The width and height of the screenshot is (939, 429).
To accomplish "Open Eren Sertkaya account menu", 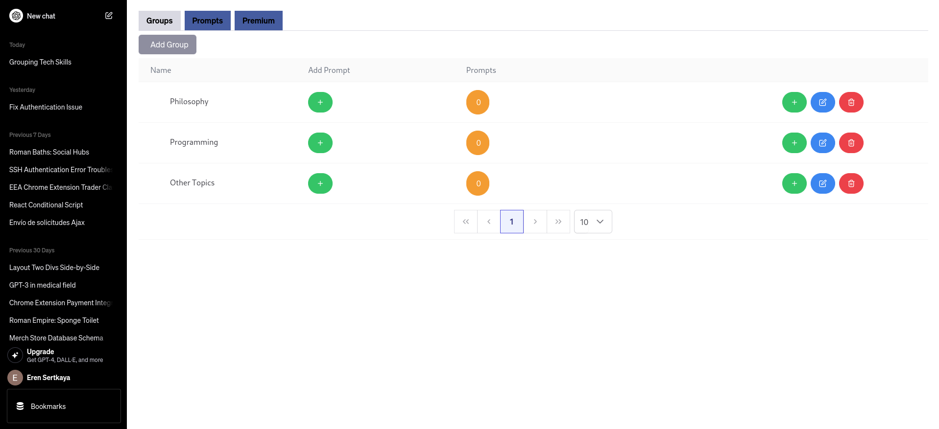I will coord(48,378).
